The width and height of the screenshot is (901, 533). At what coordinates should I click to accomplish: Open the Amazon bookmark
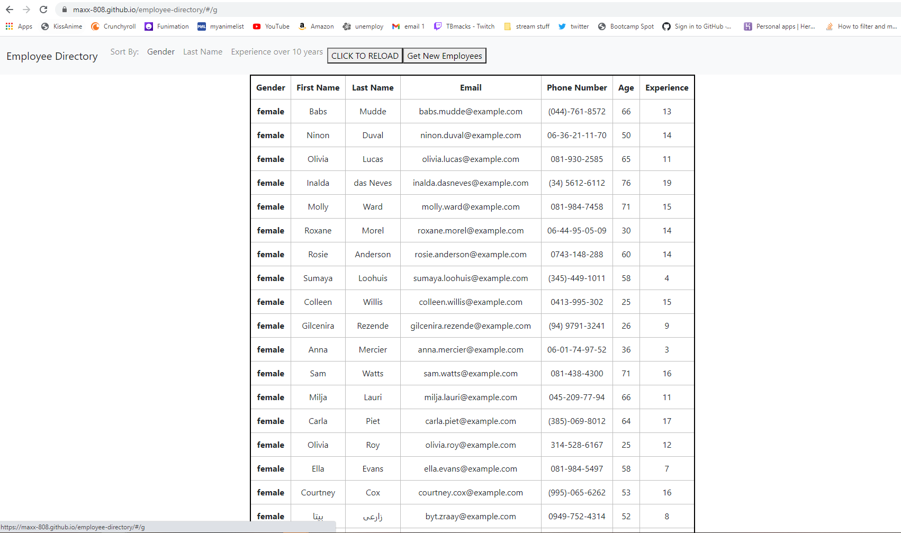pyautogui.click(x=316, y=26)
